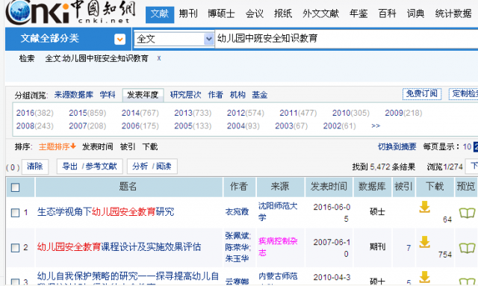Filter results to year 2007(208)
Viewport: 478px width, 286px height.
click(x=87, y=125)
